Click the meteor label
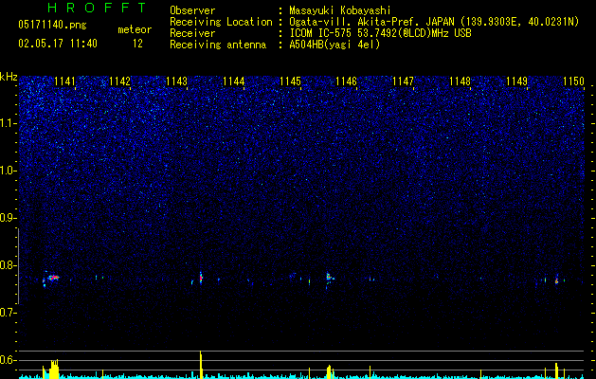The height and width of the screenshot is (379, 596). [135, 29]
